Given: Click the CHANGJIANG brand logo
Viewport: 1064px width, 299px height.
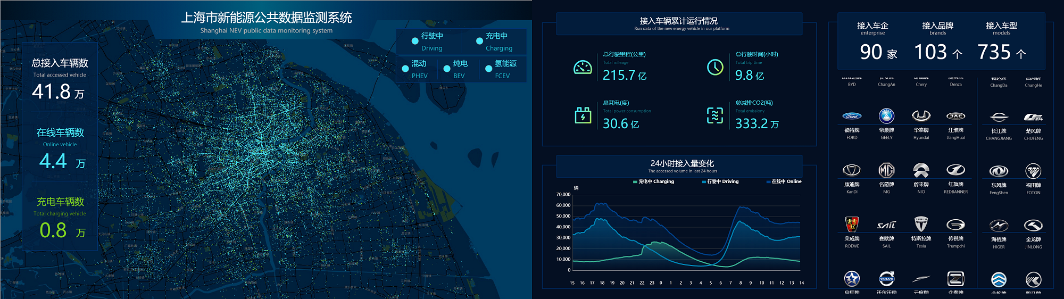Looking at the screenshot, I should point(999,117).
